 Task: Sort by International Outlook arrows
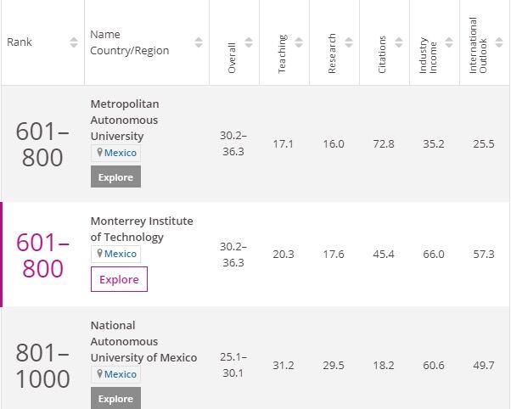(x=498, y=42)
